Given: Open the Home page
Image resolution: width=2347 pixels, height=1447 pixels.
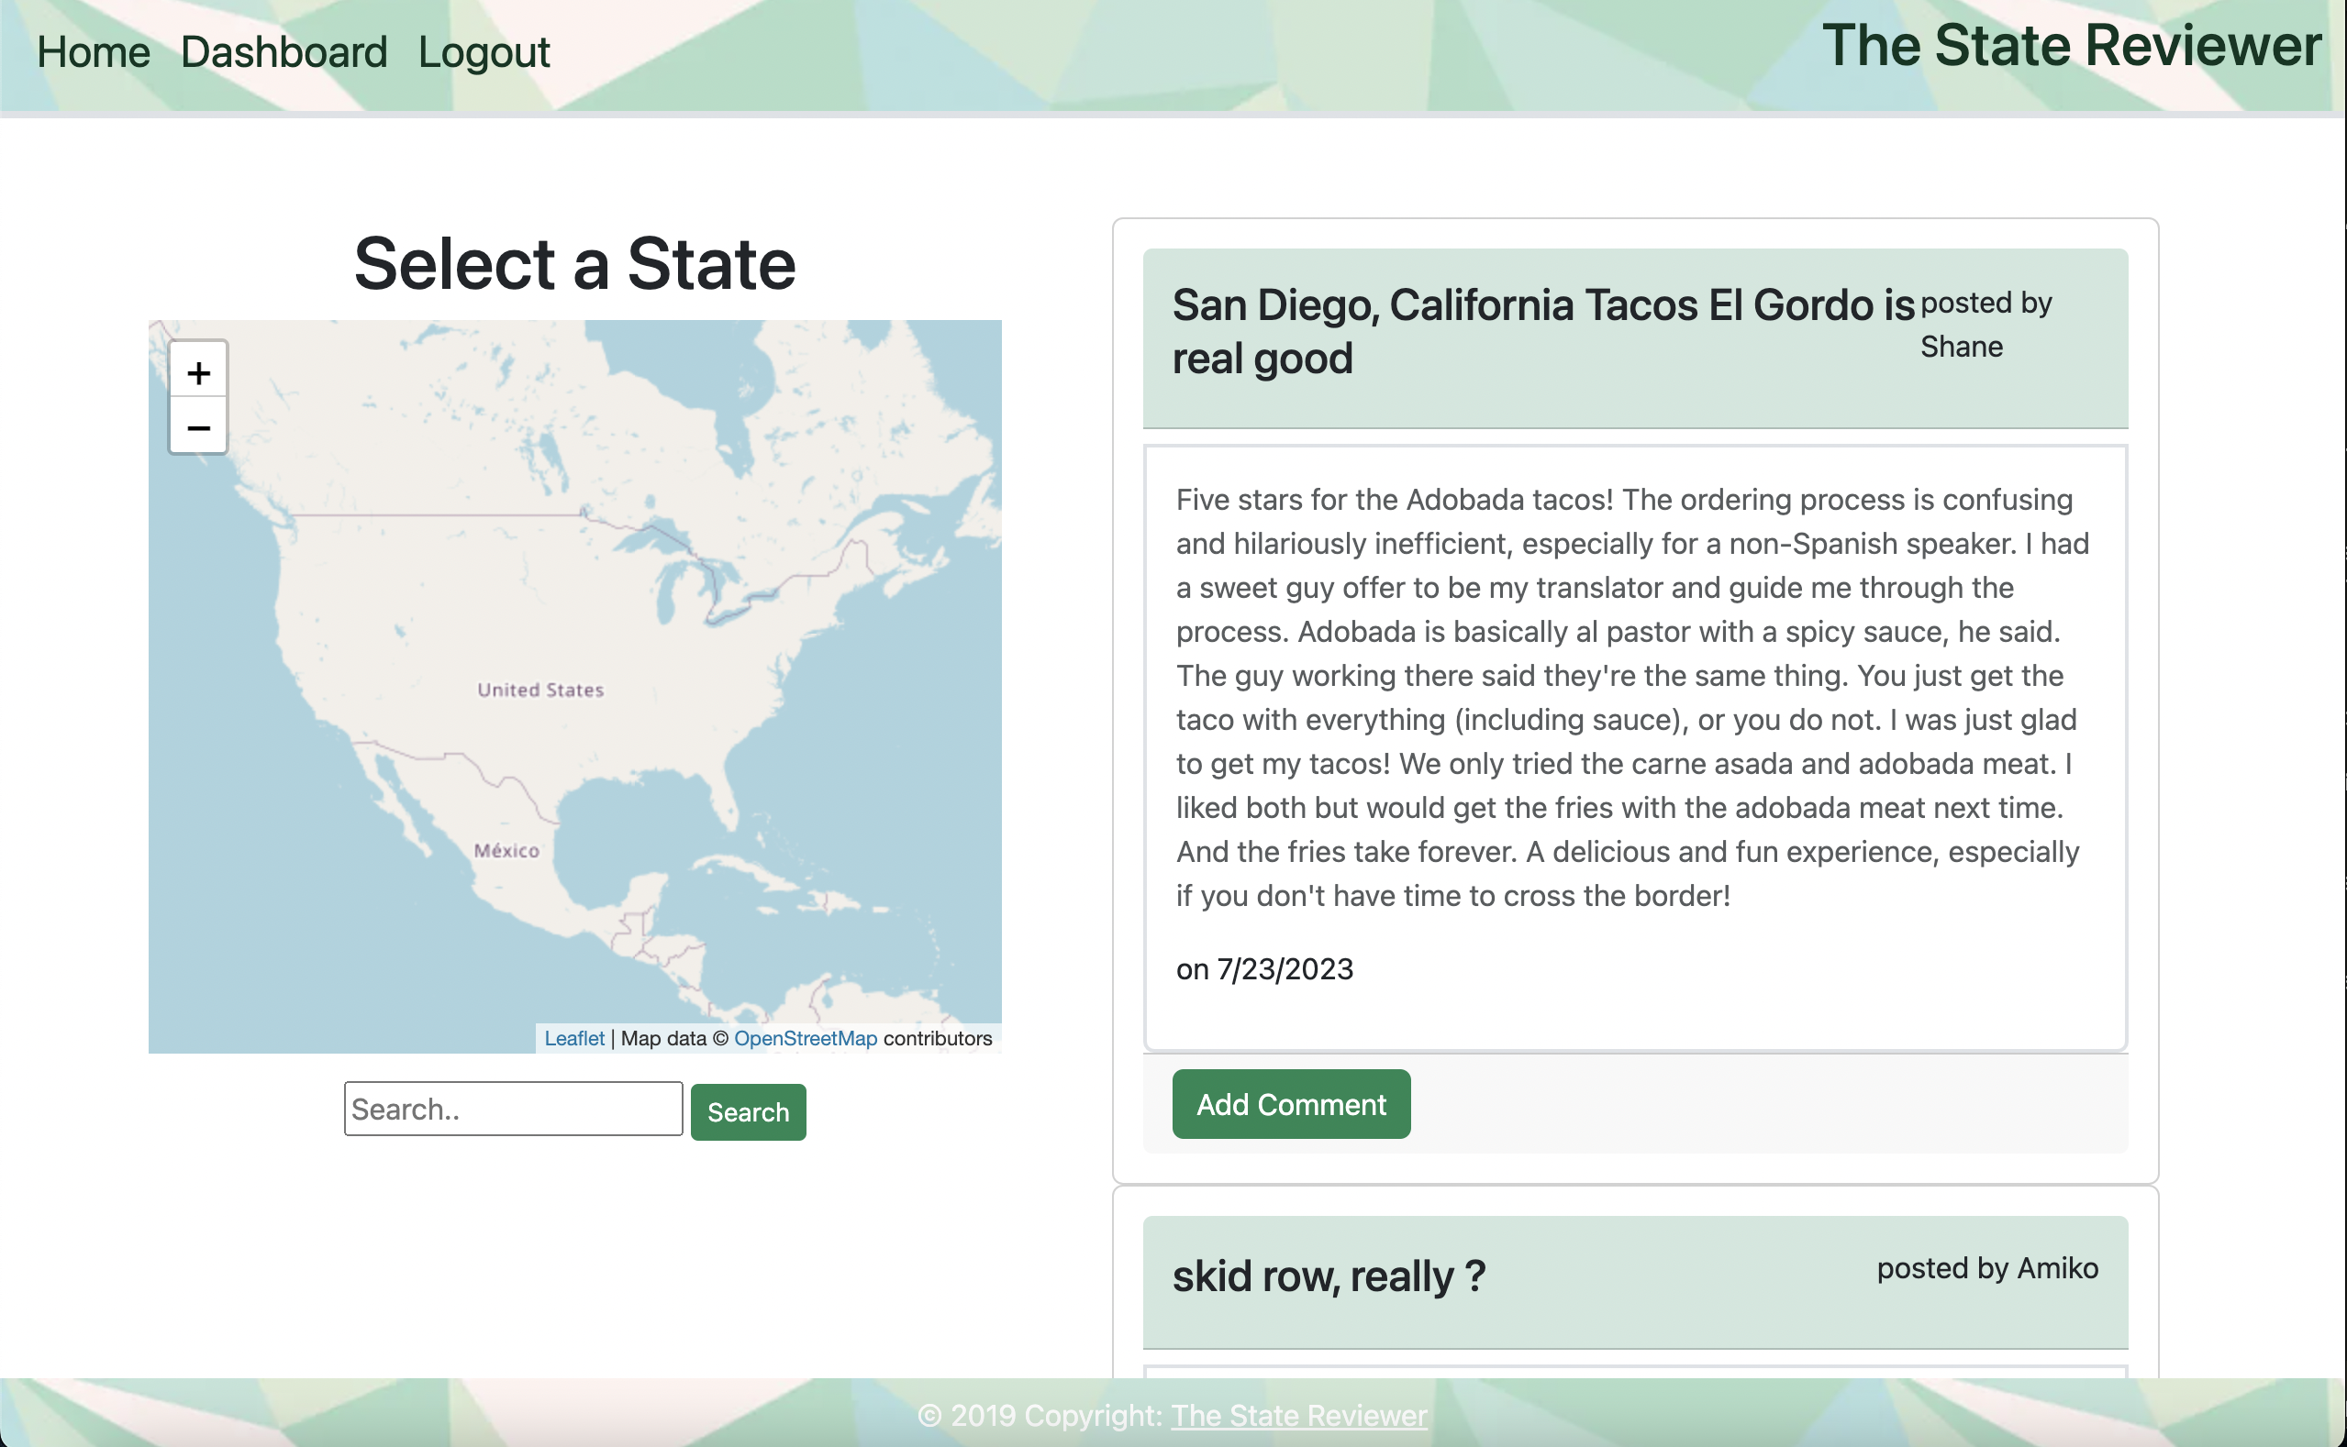Looking at the screenshot, I should [94, 51].
